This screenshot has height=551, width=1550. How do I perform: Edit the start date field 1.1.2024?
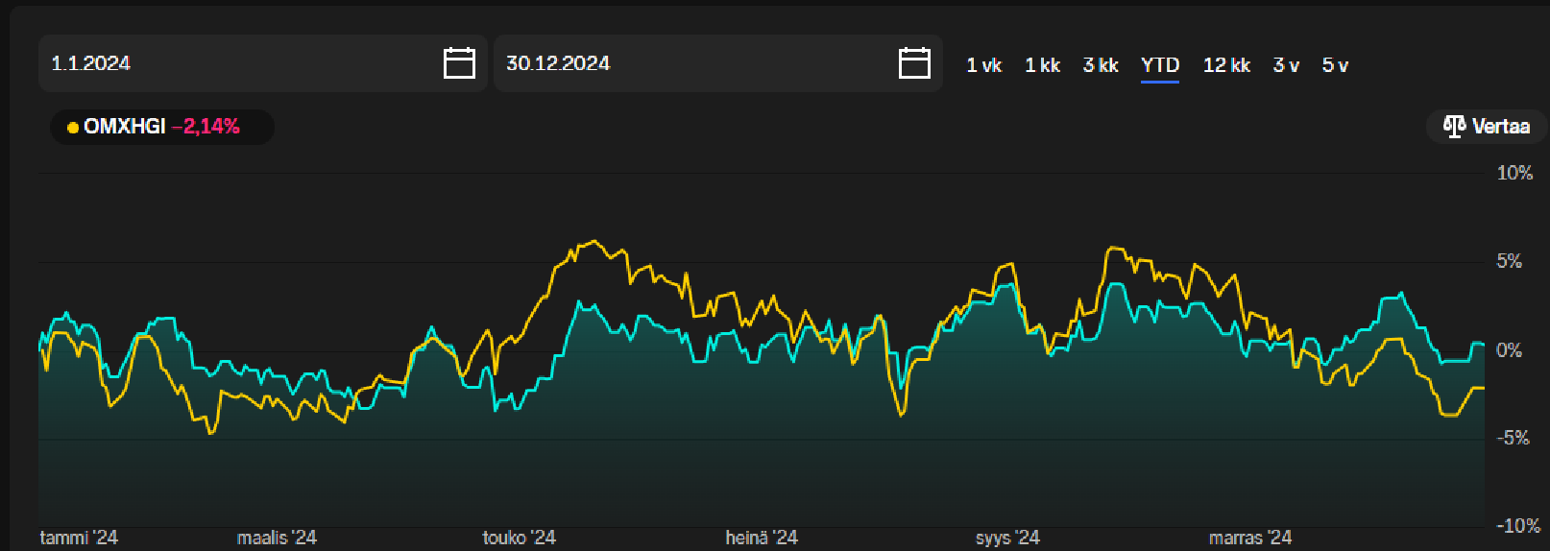tap(263, 63)
